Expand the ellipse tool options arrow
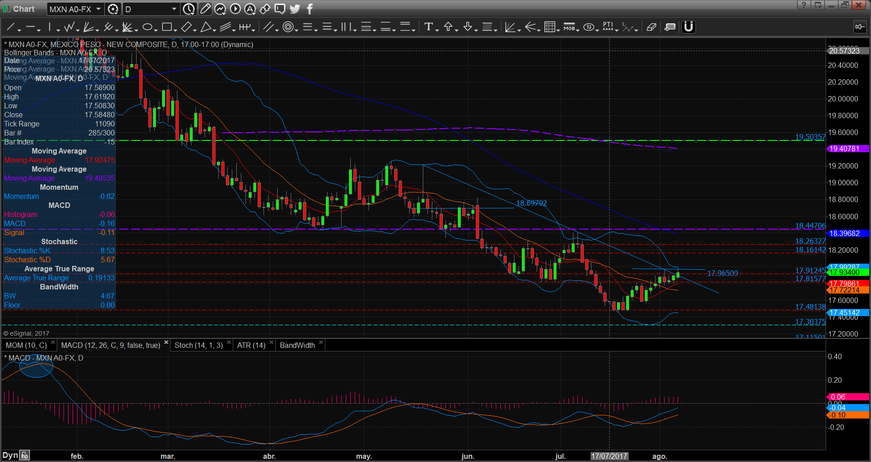 click(x=156, y=30)
